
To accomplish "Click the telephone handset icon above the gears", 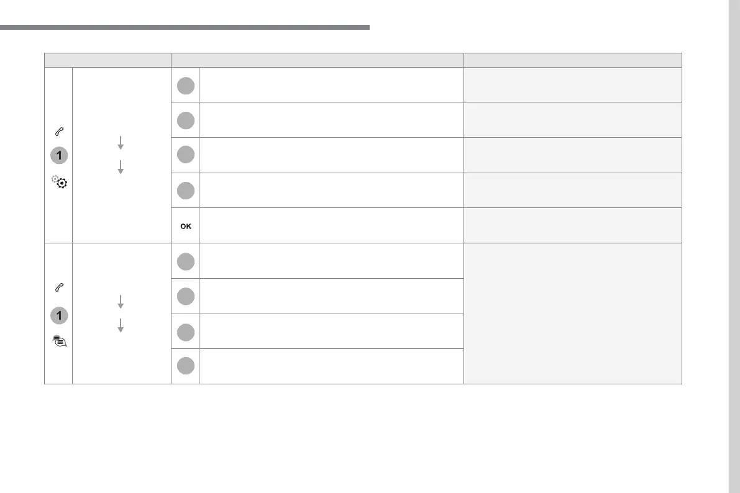I will point(58,131).
